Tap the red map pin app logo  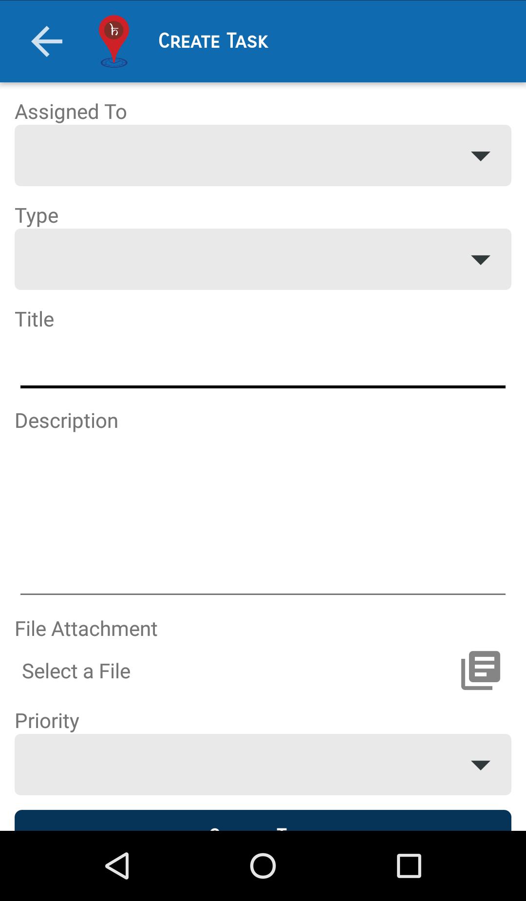click(114, 41)
